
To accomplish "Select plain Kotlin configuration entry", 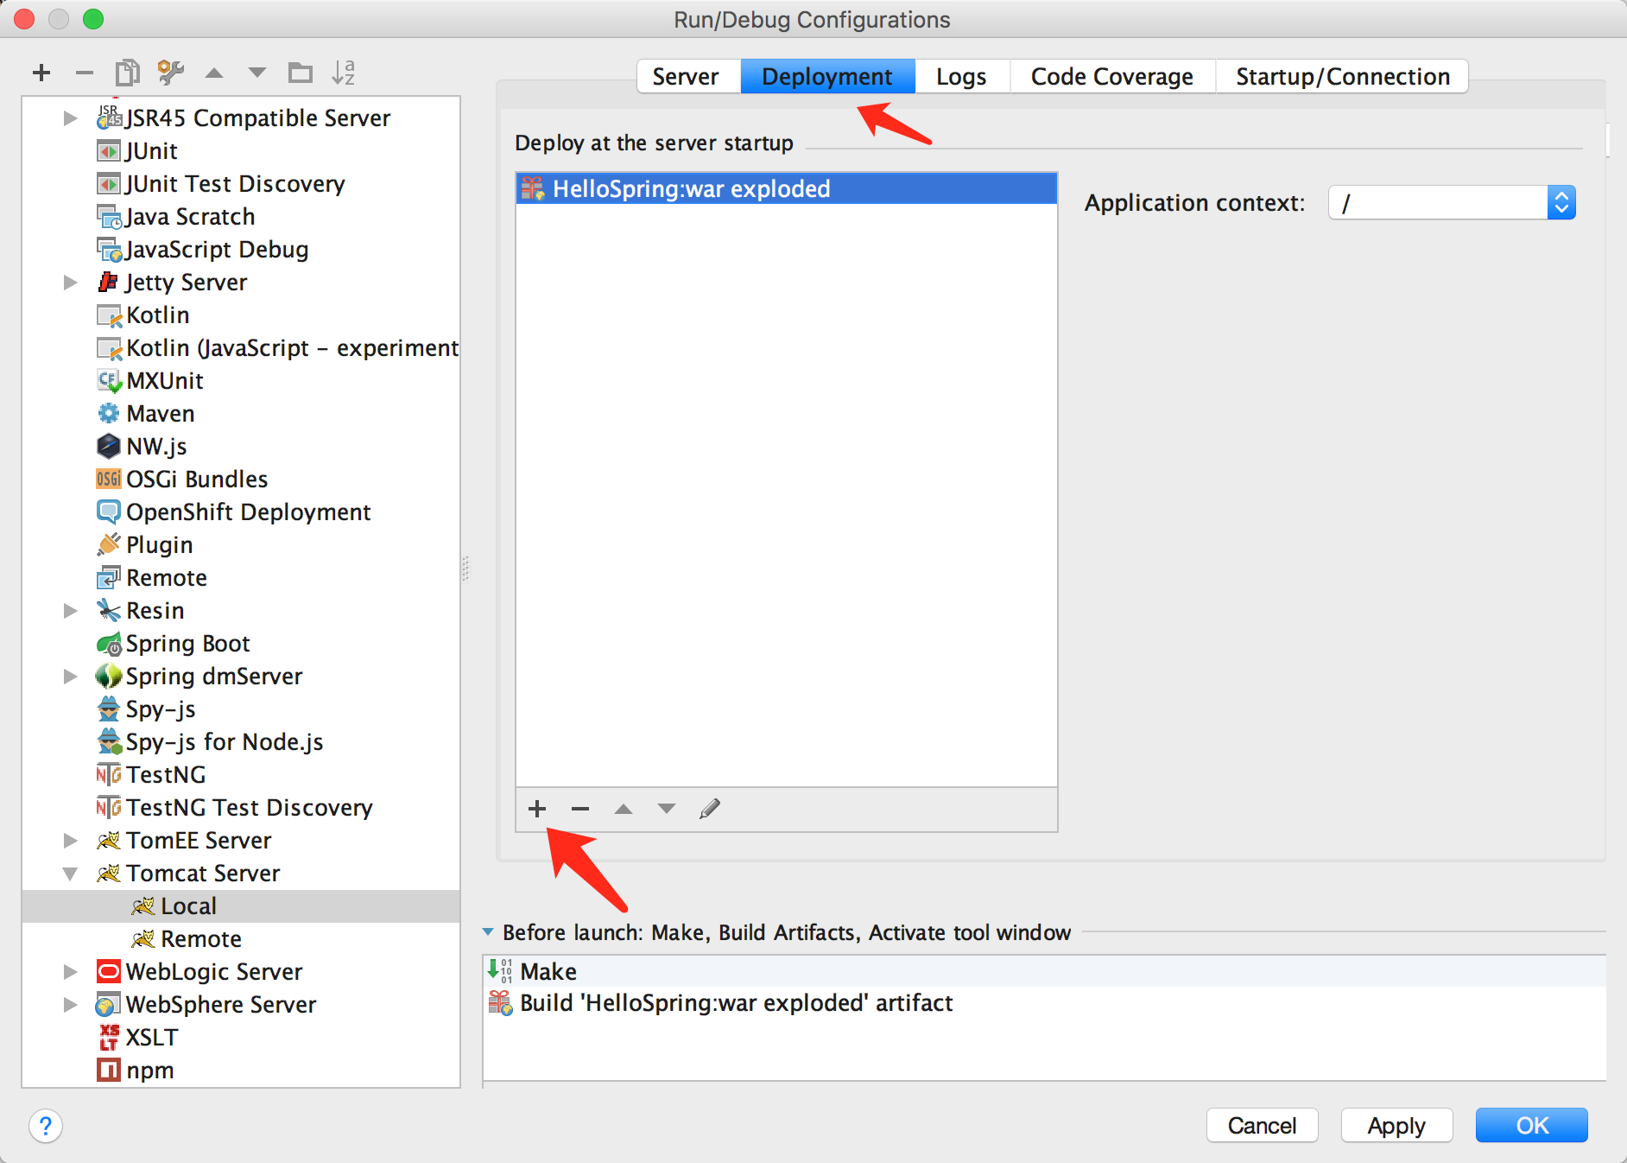I will pos(241,315).
